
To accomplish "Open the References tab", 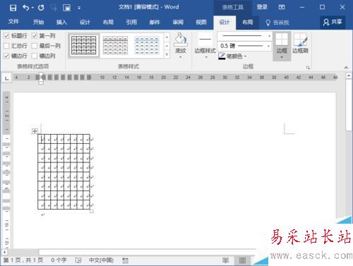I will click(x=131, y=23).
